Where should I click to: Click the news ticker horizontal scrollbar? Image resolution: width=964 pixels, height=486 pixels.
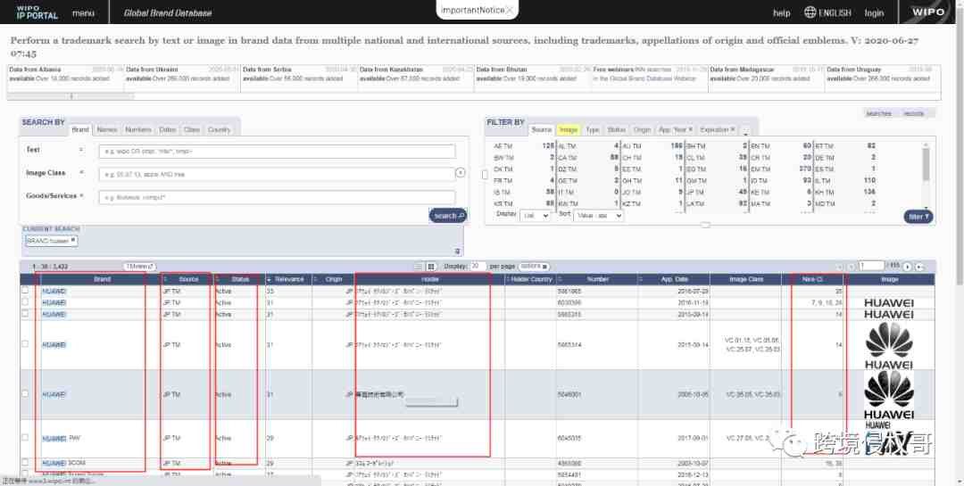[71, 96]
